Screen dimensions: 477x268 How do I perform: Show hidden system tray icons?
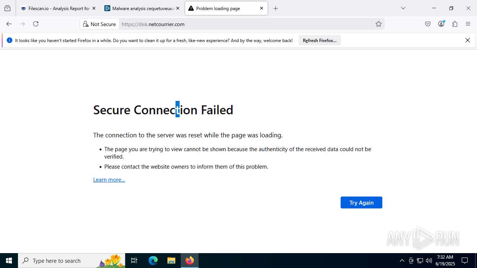[402, 261]
